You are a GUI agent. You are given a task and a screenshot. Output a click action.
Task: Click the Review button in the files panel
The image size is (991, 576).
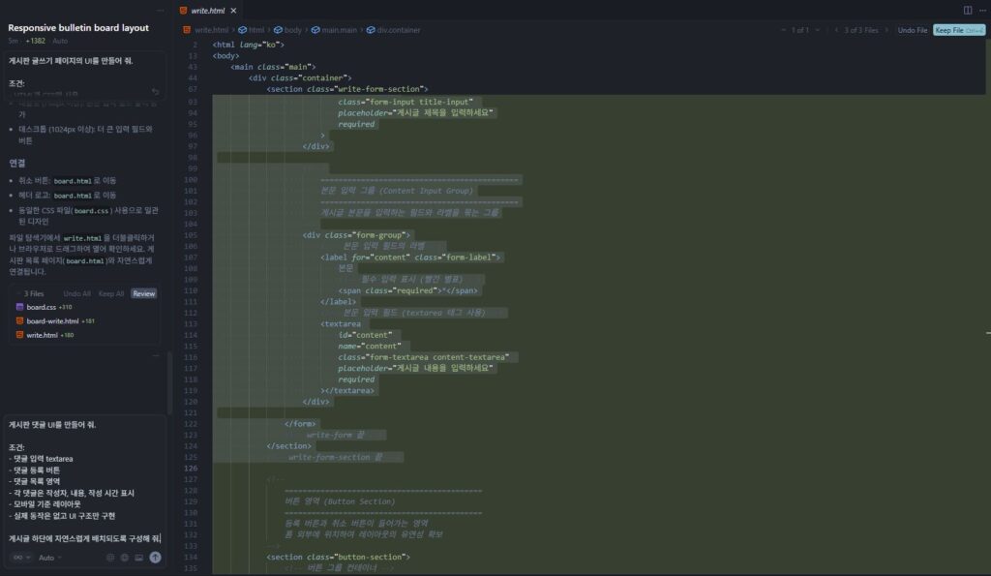coord(143,292)
